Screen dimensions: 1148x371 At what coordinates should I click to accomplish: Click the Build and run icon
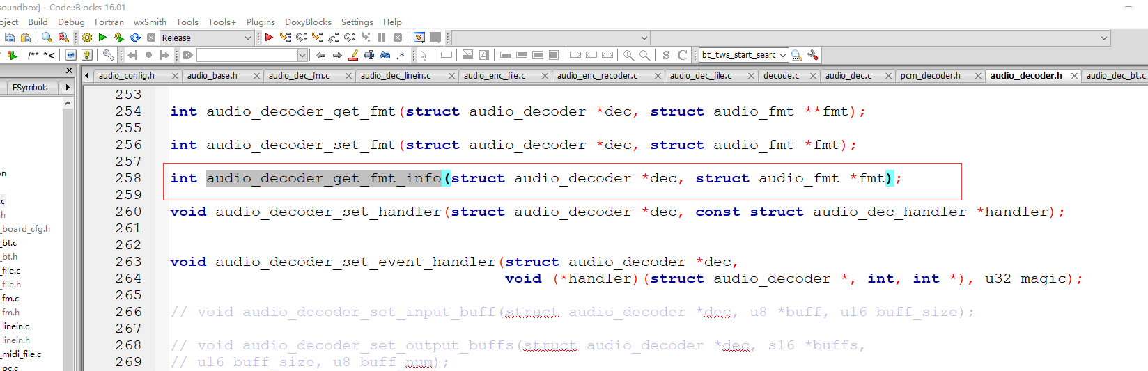point(118,38)
